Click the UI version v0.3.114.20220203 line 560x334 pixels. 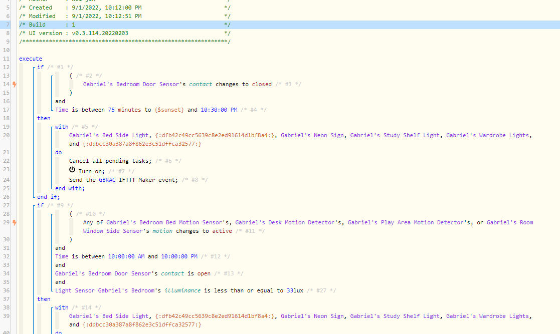click(125, 33)
